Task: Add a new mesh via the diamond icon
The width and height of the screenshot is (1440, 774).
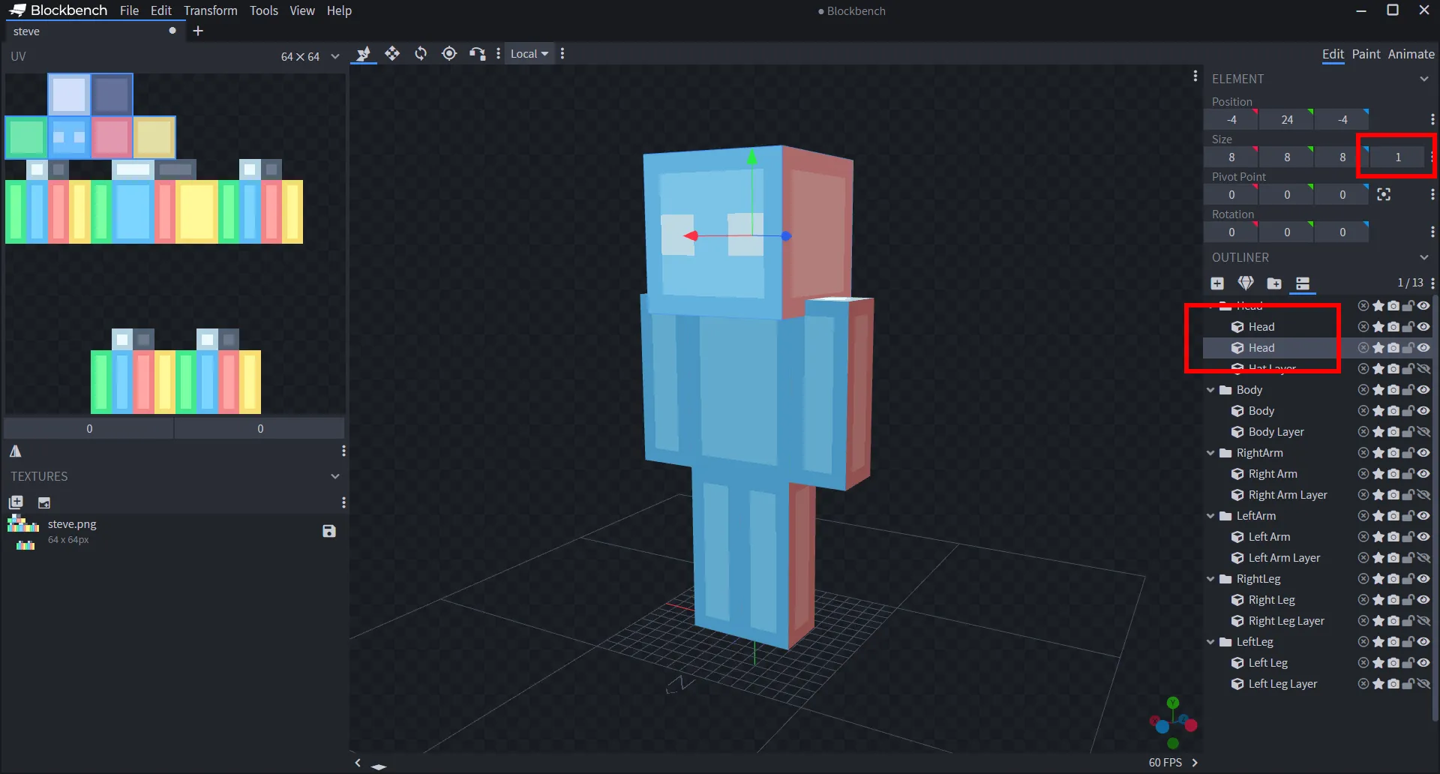Action: [1246, 283]
